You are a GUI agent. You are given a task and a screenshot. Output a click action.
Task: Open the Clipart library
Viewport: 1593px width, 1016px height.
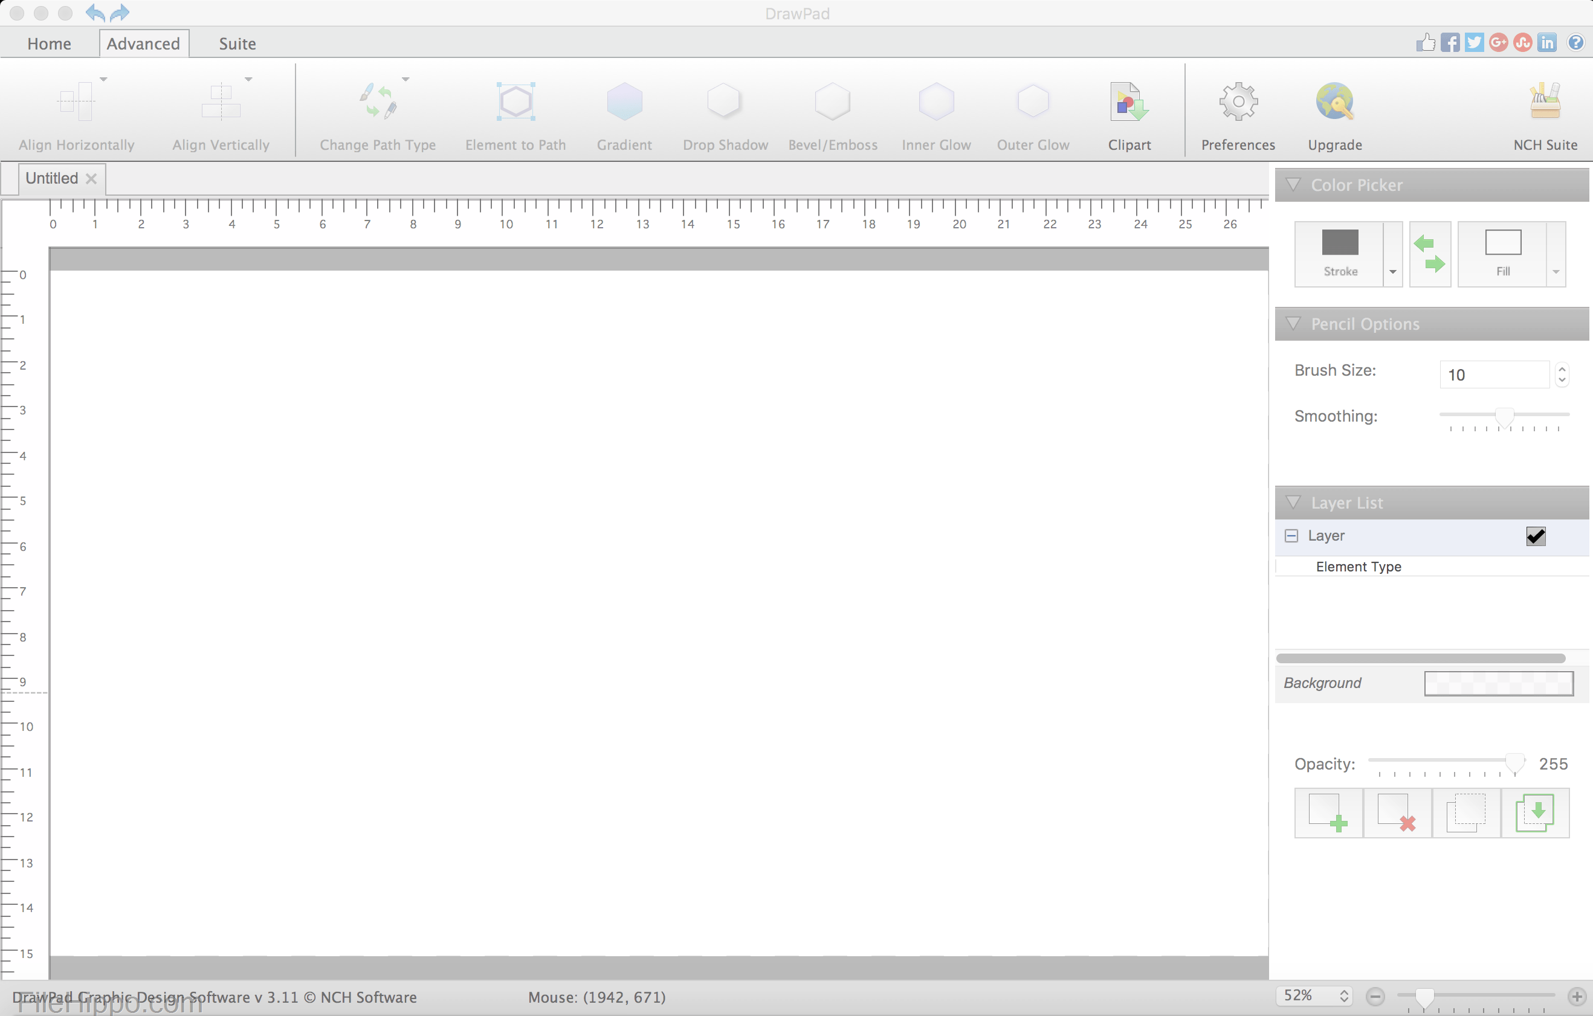tap(1129, 102)
